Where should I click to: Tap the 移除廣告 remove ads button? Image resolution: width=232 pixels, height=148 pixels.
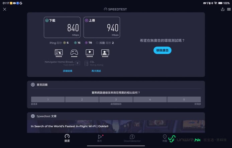(x=162, y=50)
